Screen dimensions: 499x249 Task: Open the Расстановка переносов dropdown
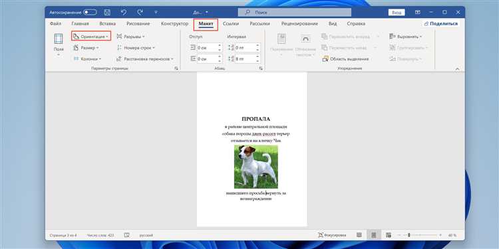[x=145, y=59]
